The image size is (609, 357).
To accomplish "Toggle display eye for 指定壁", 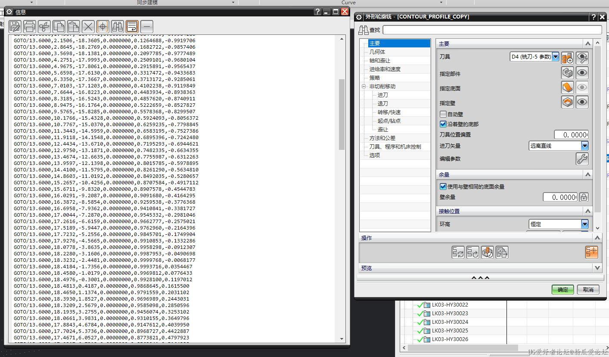I will click(582, 102).
